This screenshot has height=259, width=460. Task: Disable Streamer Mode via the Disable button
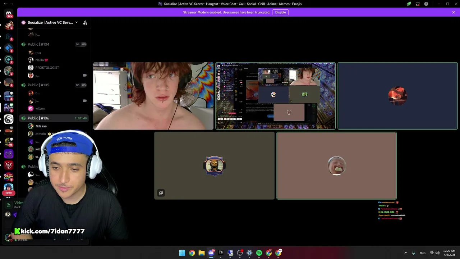coord(280,12)
